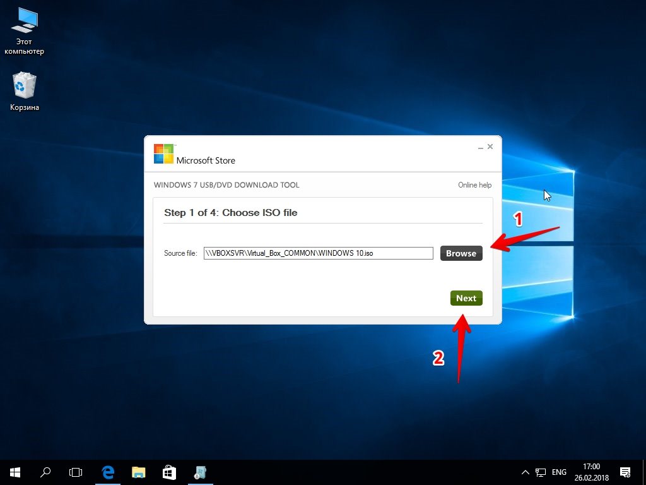Open the Online help link

click(474, 185)
